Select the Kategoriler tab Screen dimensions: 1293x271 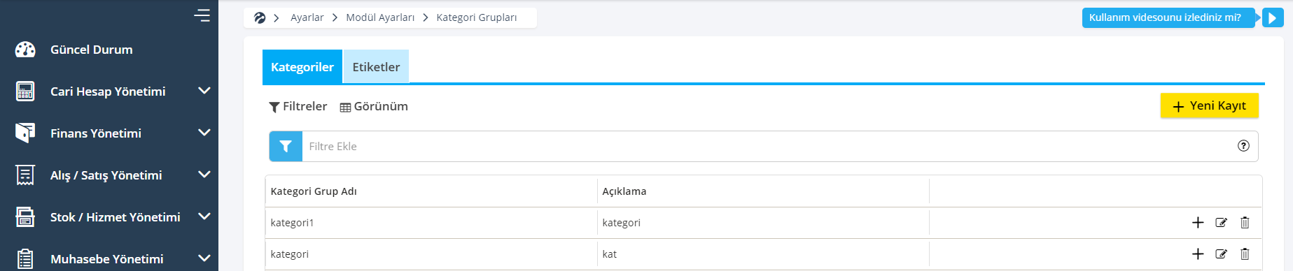[302, 67]
